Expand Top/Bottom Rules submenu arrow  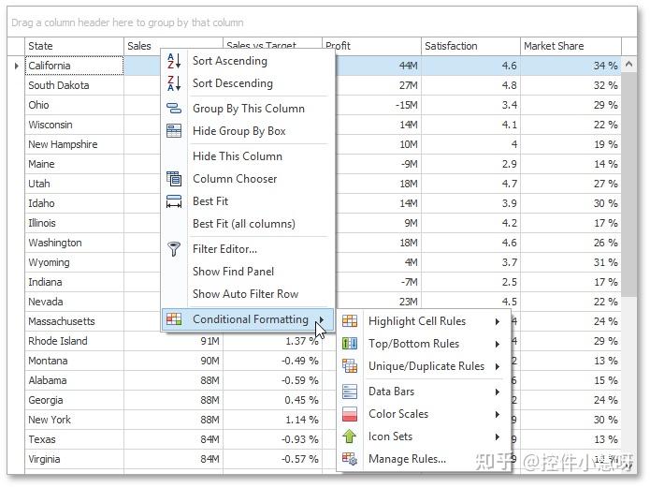(497, 344)
